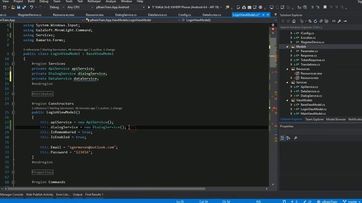Click the red error indicator above scrollbar
The height and width of the screenshot is (203, 362).
tap(273, 29)
